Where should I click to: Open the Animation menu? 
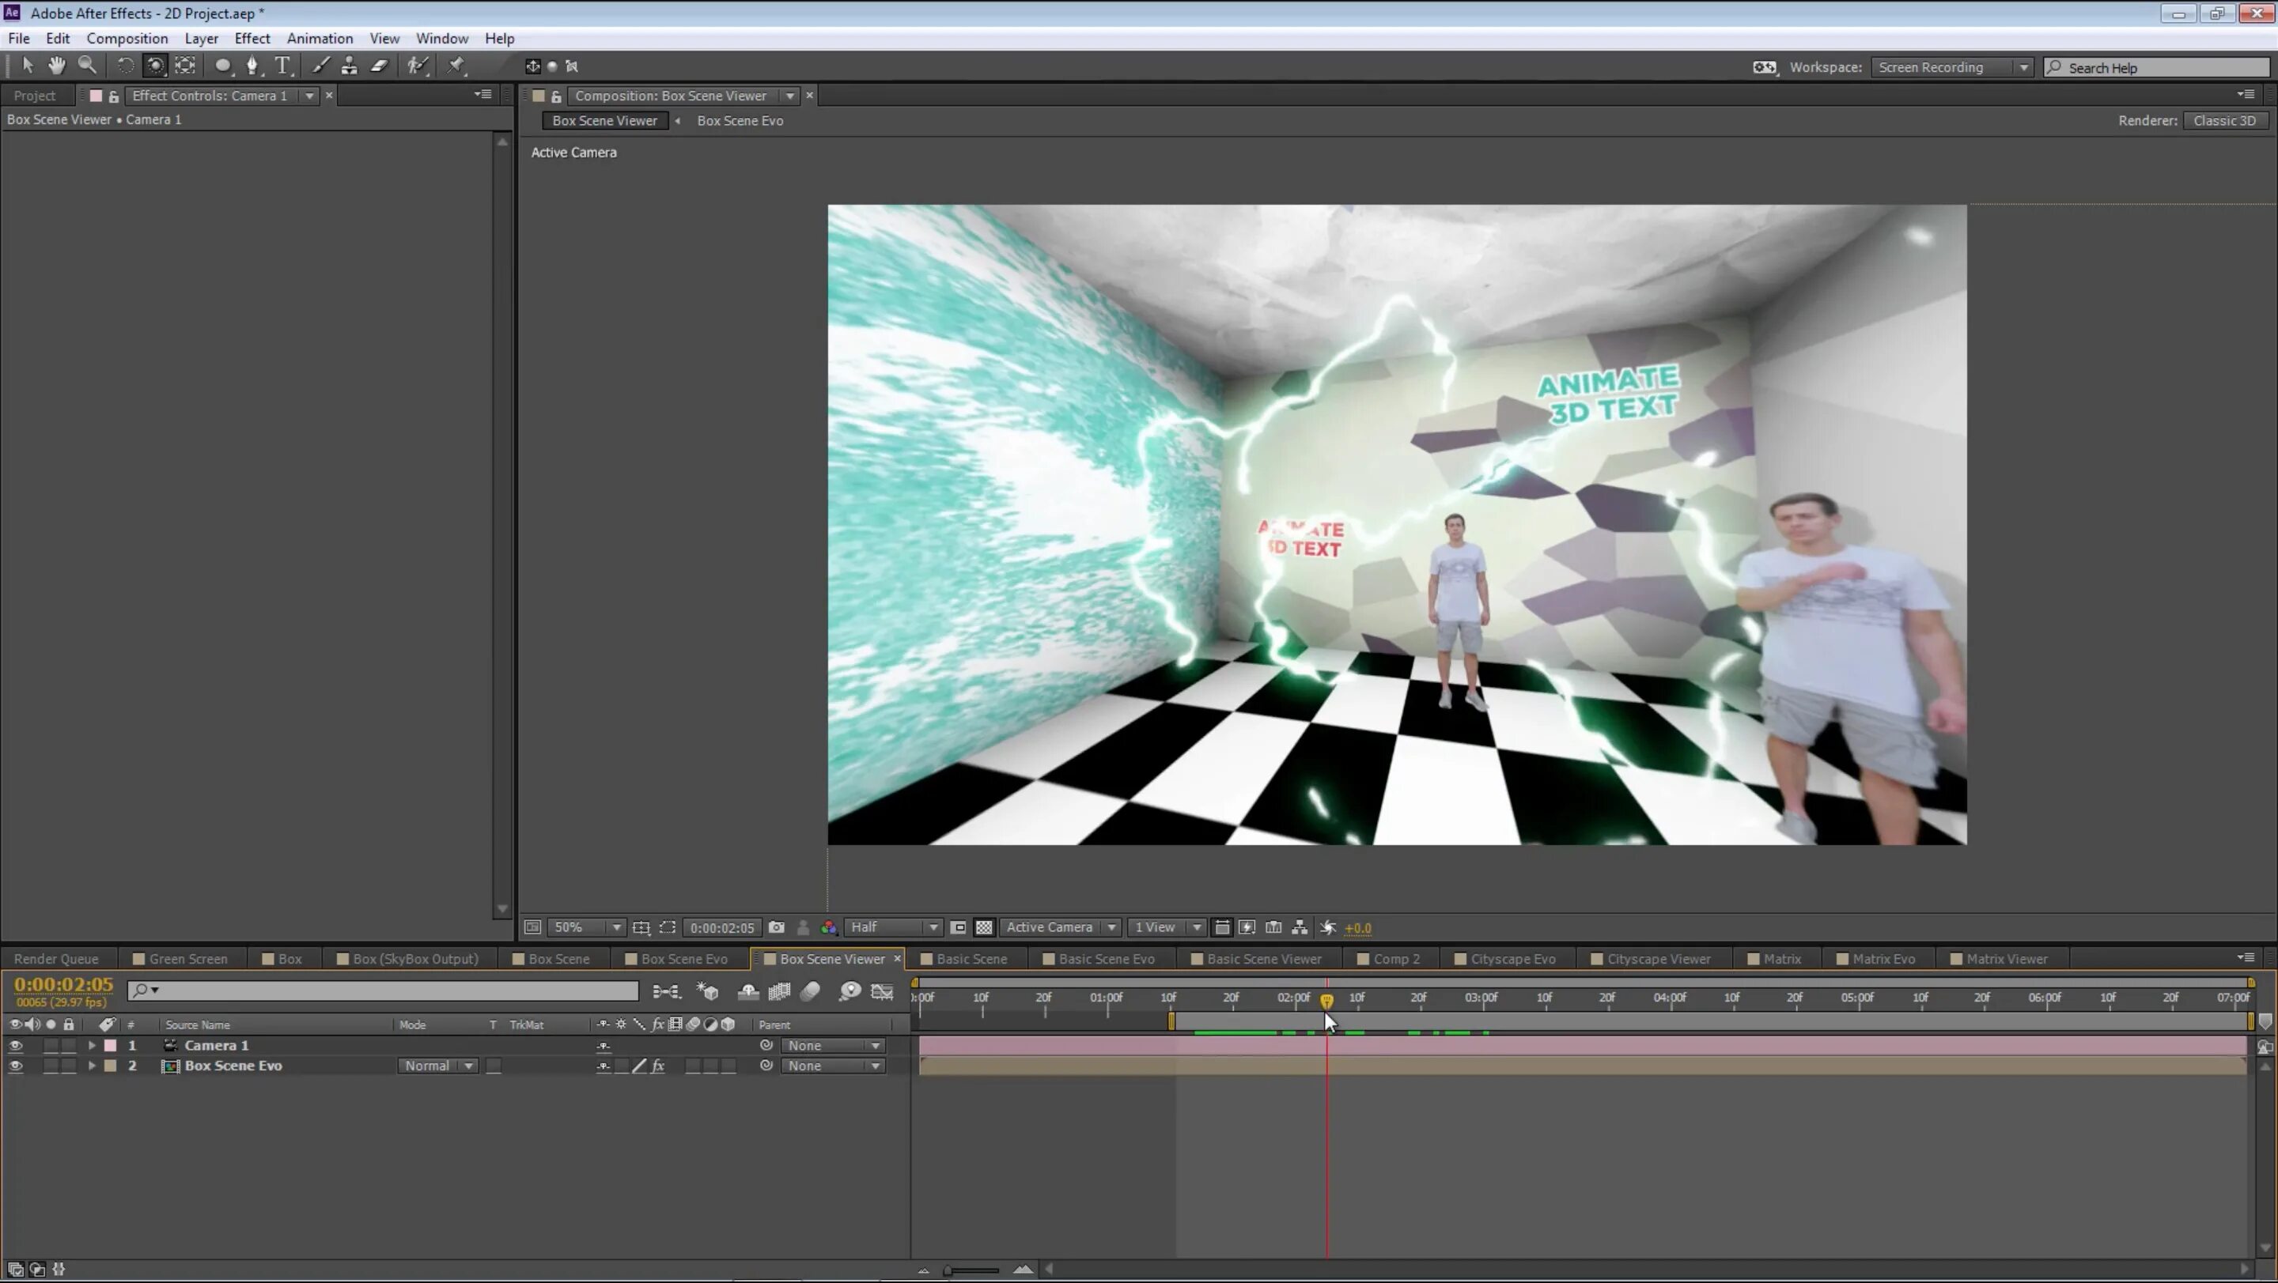pyautogui.click(x=320, y=38)
